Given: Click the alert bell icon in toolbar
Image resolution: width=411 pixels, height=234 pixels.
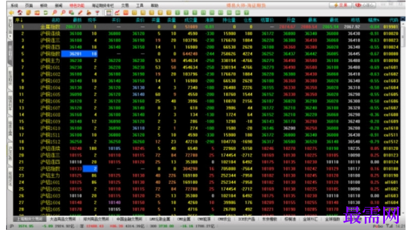Looking at the screenshot, I should (x=89, y=13).
